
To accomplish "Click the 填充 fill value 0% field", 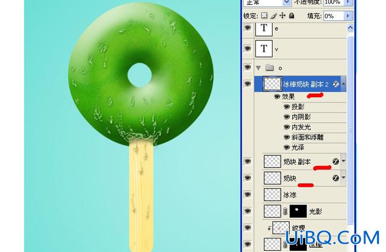I will click(x=334, y=16).
